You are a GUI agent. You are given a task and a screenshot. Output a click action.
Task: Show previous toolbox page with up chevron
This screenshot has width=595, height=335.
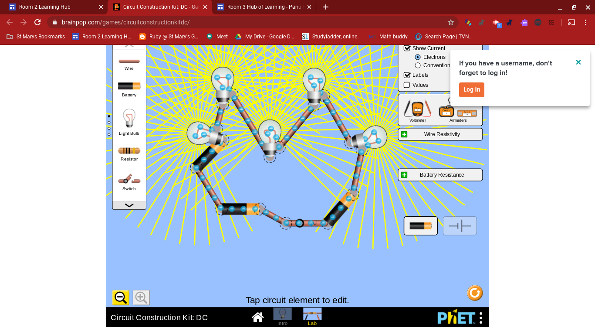[x=129, y=46]
